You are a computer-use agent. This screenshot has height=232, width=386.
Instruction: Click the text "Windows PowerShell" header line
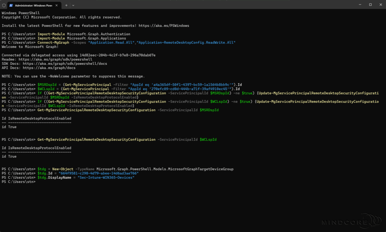pyautogui.click(x=21, y=13)
